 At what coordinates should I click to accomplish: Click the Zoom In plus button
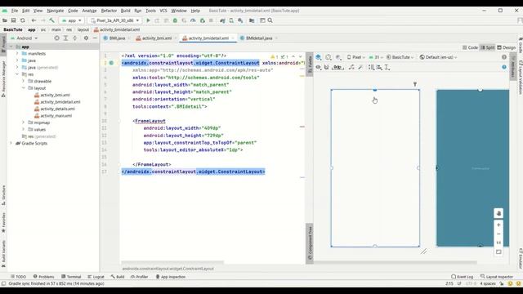498,225
